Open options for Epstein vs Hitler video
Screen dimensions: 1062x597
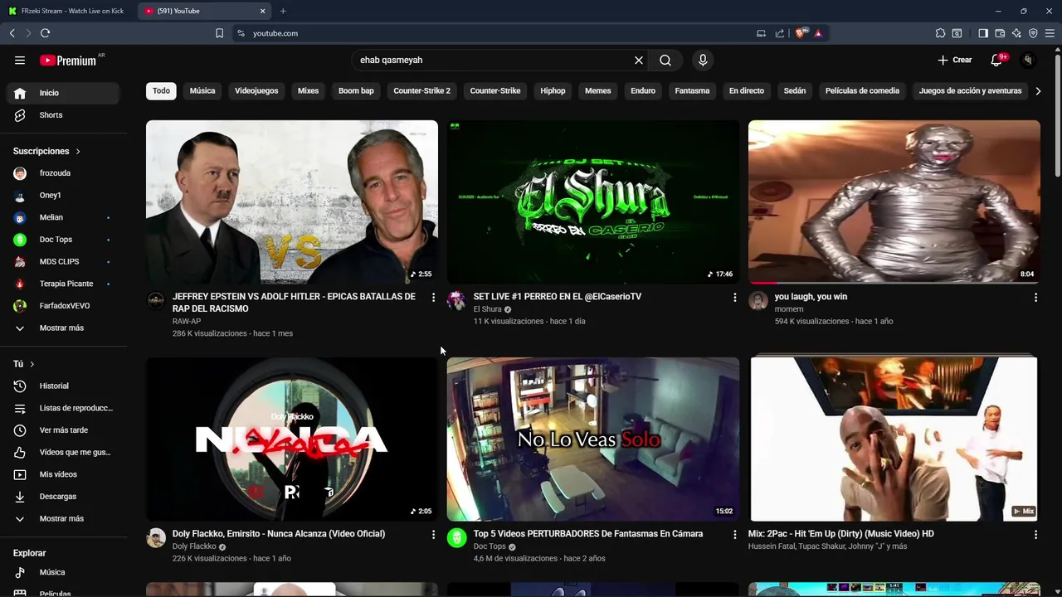(x=433, y=297)
